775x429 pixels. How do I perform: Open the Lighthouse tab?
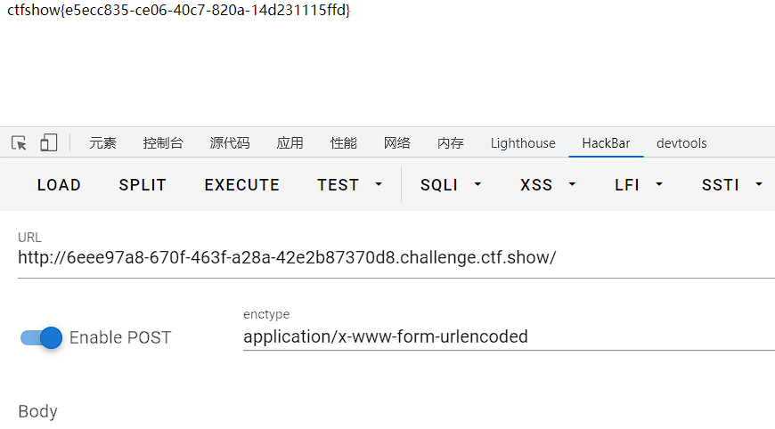(523, 143)
